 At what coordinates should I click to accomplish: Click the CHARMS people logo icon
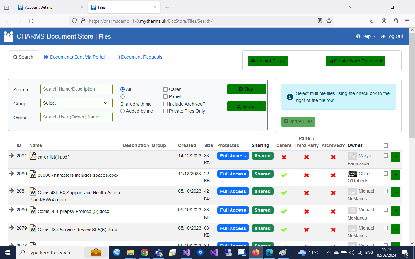pos(8,37)
